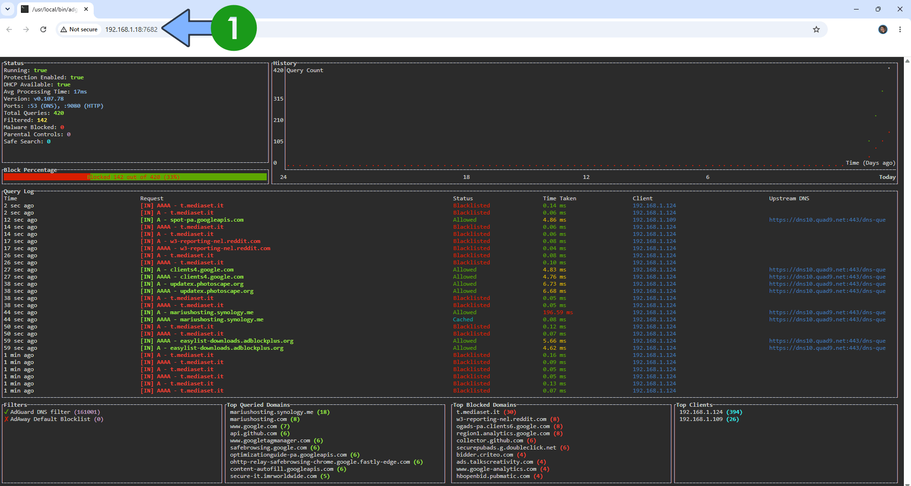Click client 192.168.1.109 in Query Log
The width and height of the screenshot is (911, 486).
654,220
